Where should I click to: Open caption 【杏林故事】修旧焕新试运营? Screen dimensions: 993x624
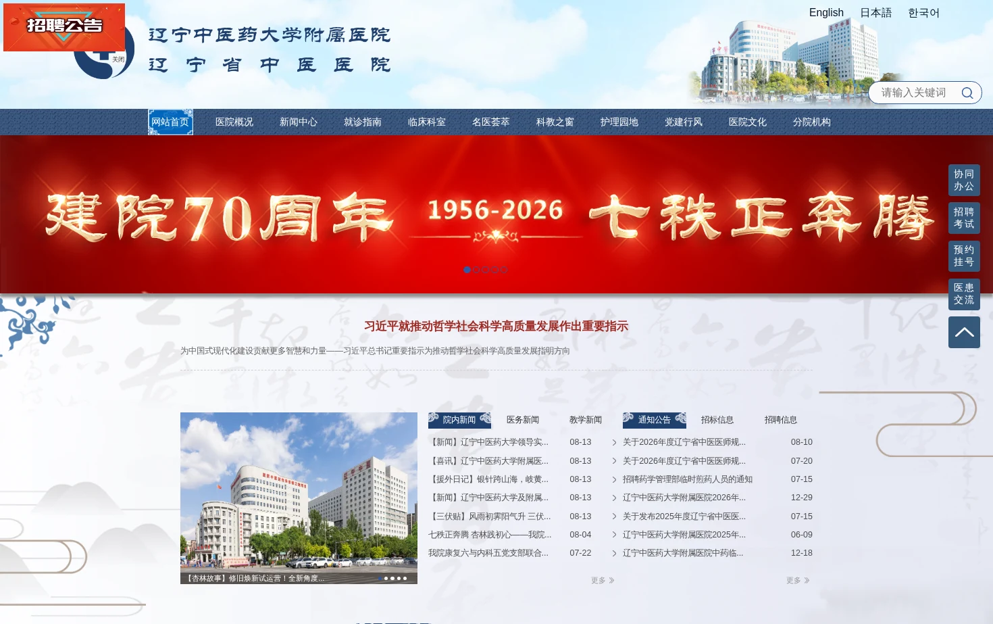pos(255,579)
